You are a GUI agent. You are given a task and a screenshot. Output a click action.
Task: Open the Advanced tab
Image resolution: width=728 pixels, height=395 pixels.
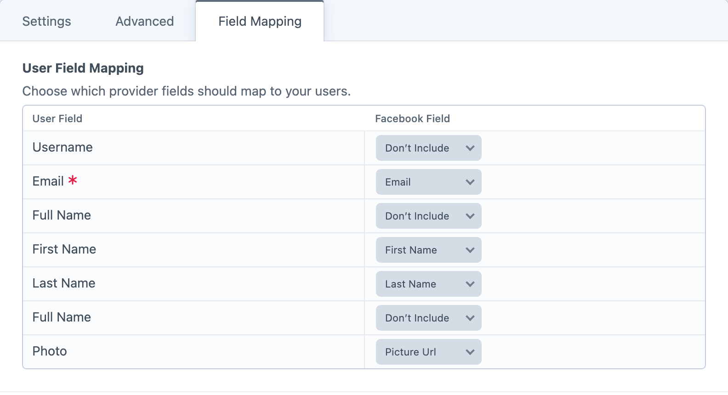pyautogui.click(x=144, y=21)
